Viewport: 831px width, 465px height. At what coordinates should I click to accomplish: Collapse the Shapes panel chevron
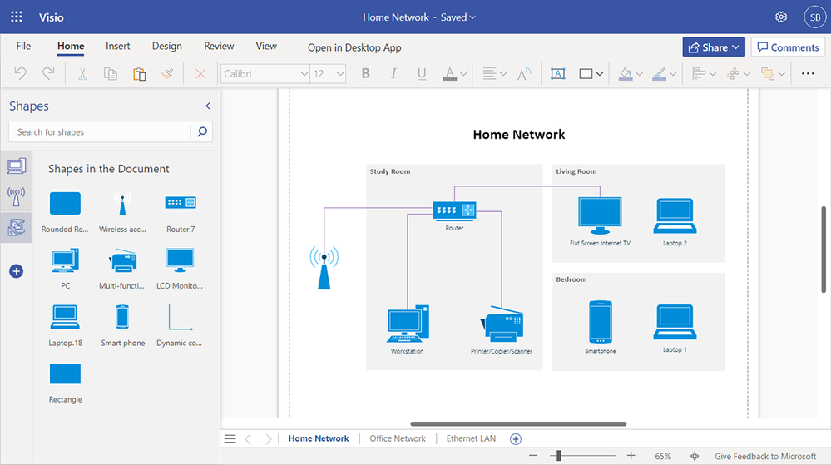tap(208, 106)
